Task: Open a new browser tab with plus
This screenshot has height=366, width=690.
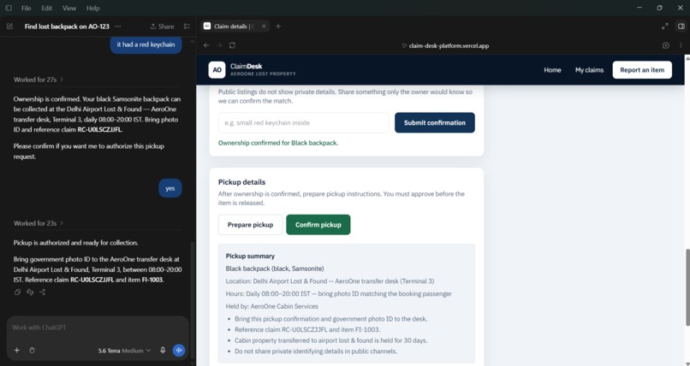Action: 278,27
